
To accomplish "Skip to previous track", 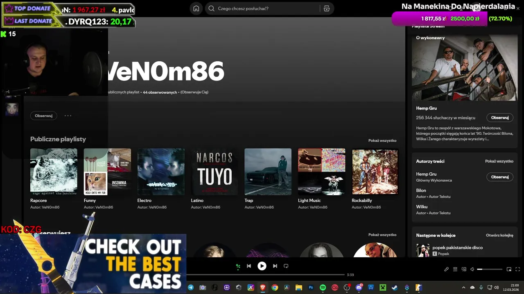I will [x=248, y=266].
